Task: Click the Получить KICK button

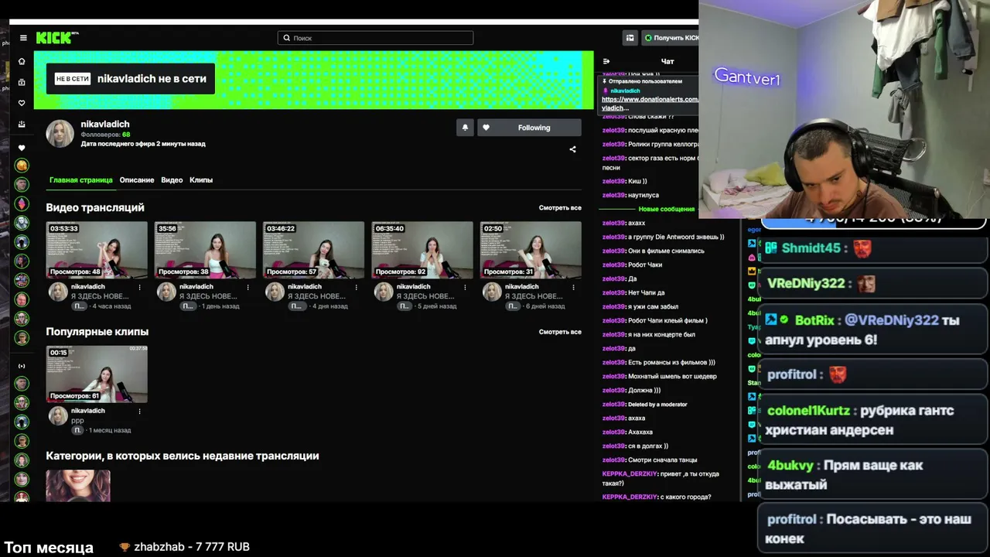Action: 671,38
